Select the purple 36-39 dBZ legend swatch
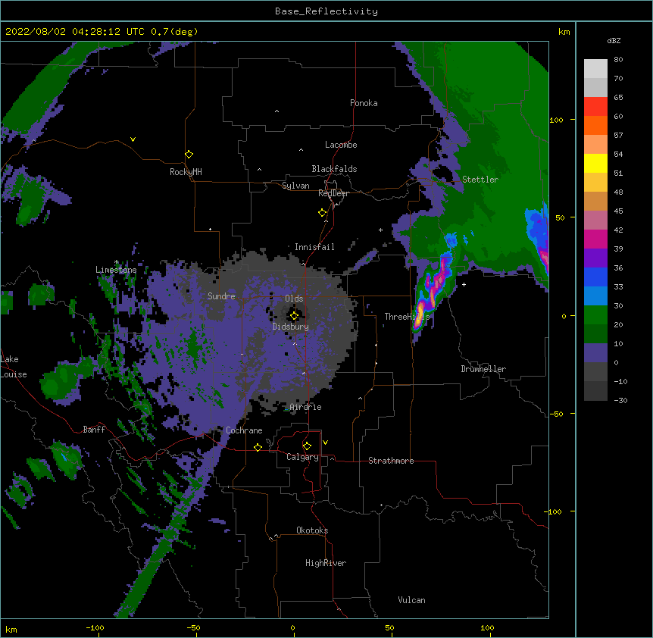The image size is (653, 638). (595, 258)
